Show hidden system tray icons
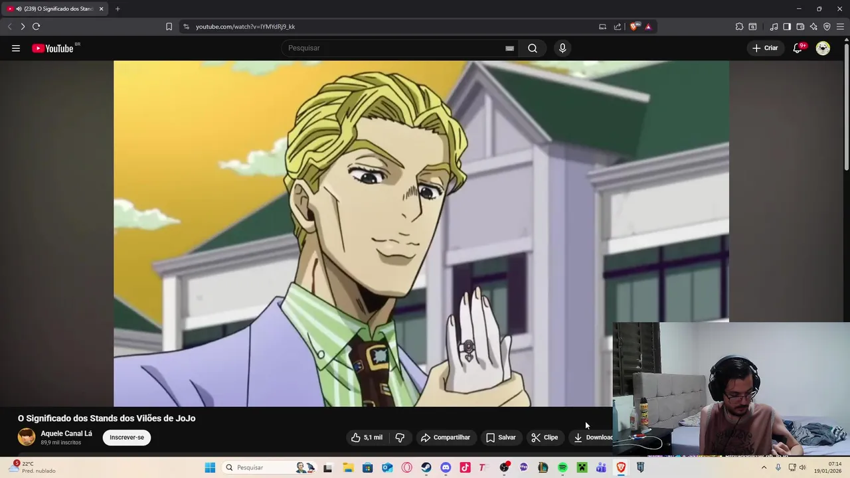 coord(764,467)
